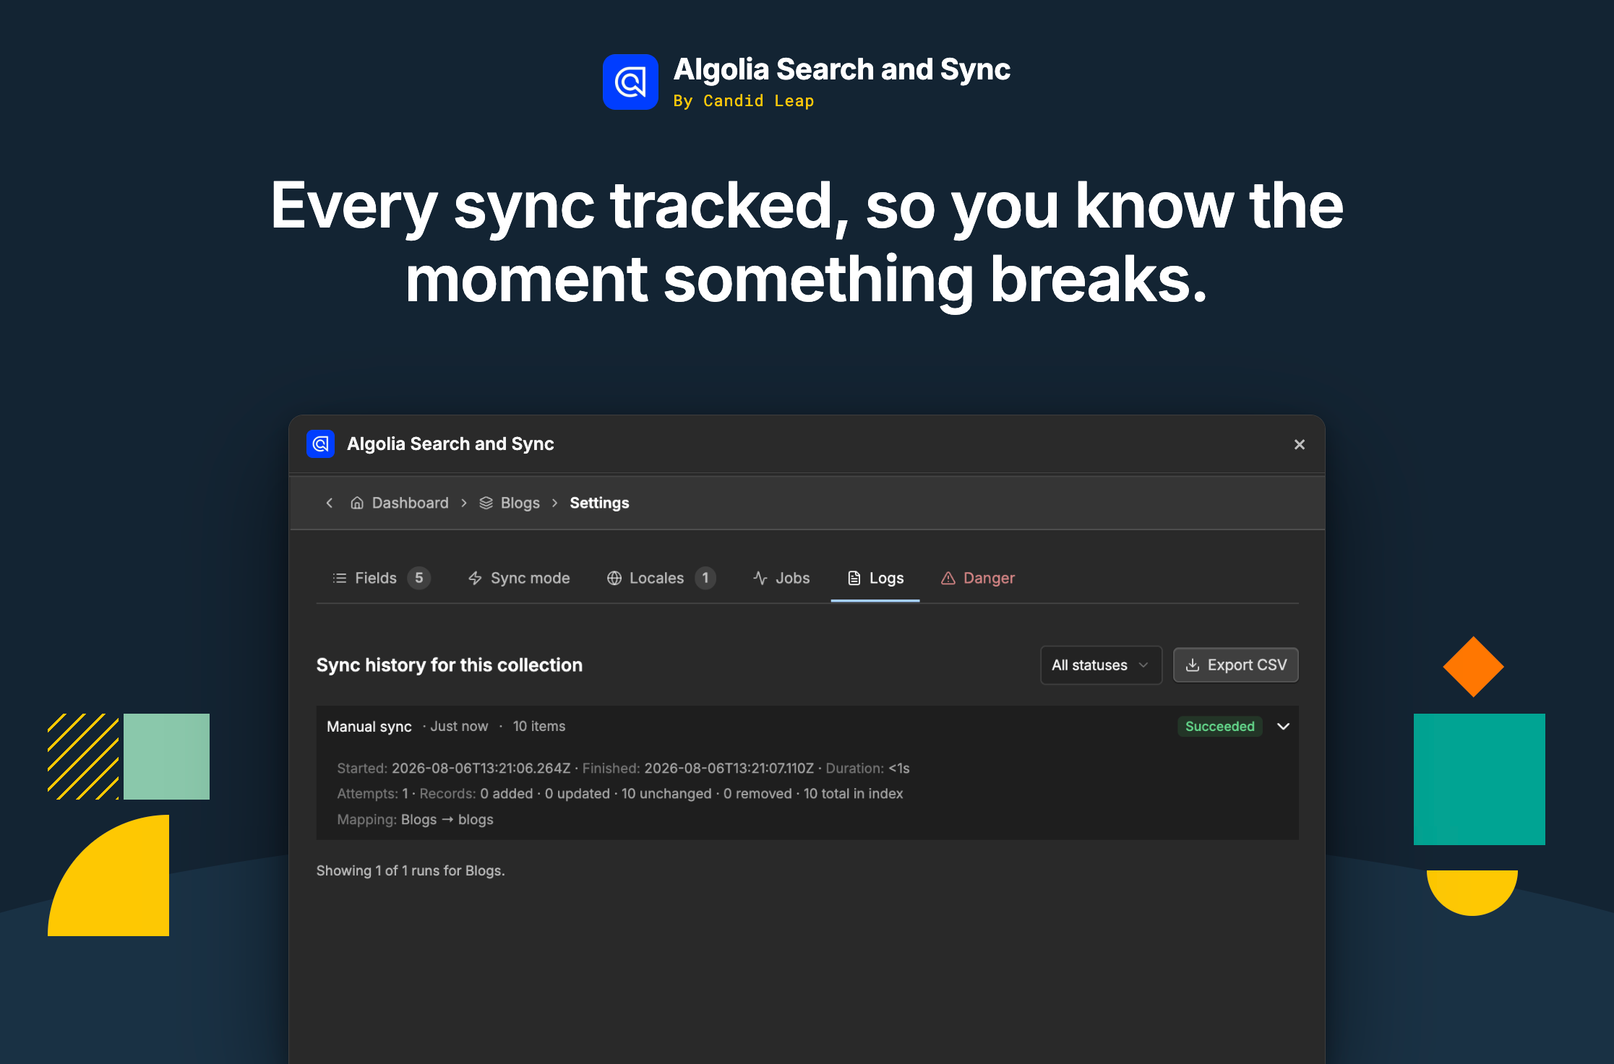Viewport: 1614px width, 1064px height.
Task: Switch to the Locales tab
Action: coord(661,578)
